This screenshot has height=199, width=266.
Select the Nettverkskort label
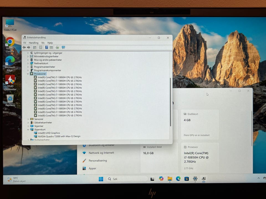[x=41, y=63]
